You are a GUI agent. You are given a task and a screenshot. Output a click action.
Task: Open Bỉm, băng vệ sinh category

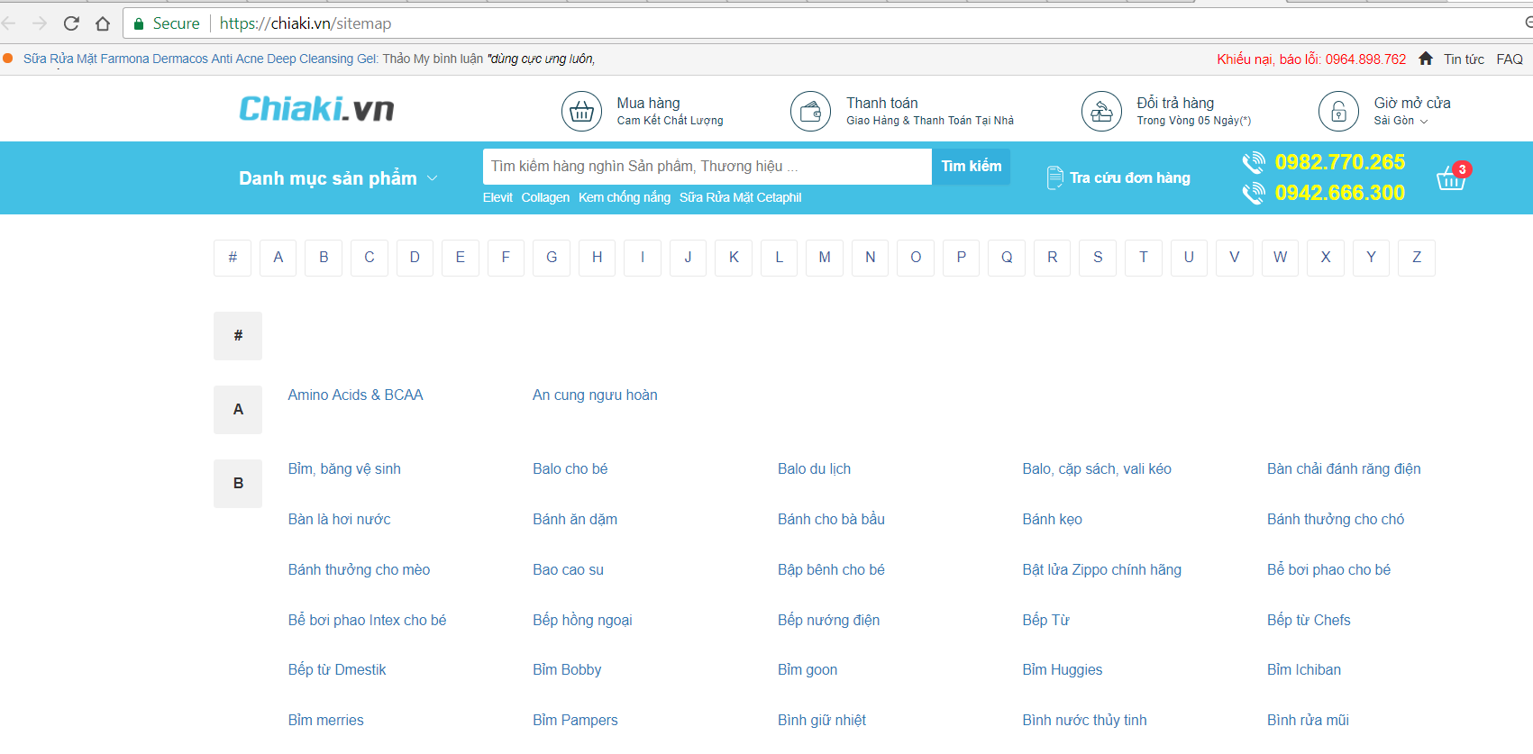coord(344,469)
